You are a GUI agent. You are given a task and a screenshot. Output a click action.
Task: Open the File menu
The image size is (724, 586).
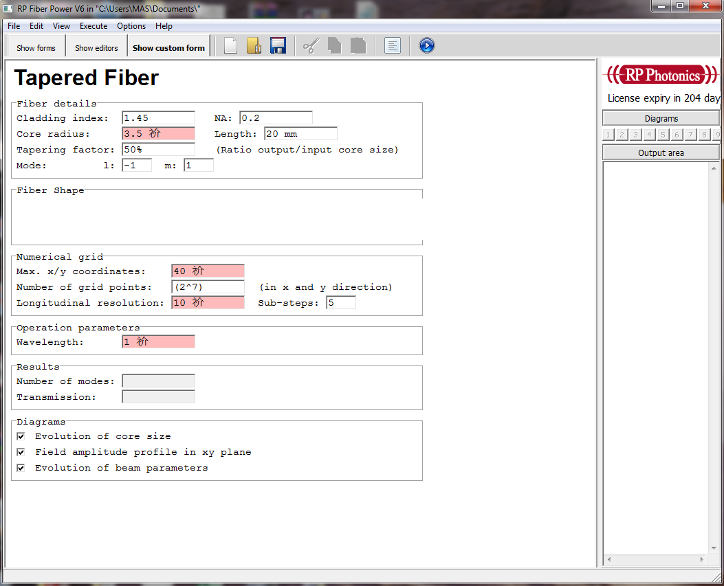tap(14, 26)
